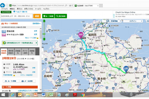Click the Windows Start button
Screen dimensions: 149x99
click(x=3, y=95)
